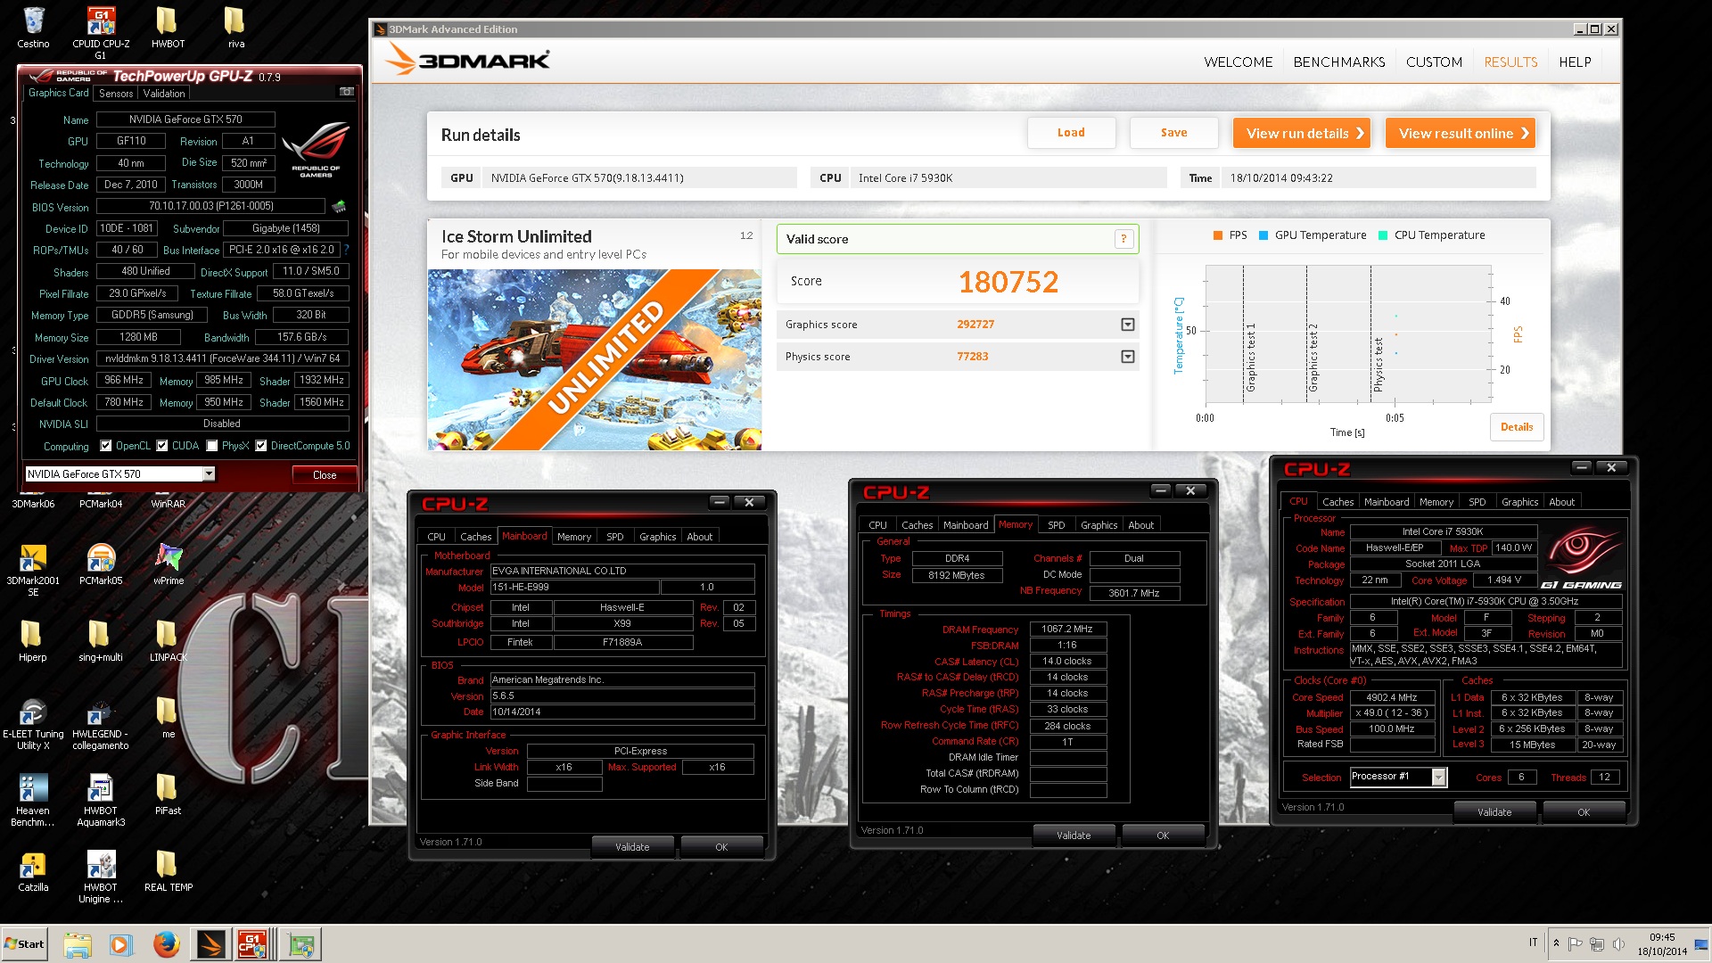The height and width of the screenshot is (963, 1712).
Task: Open Graphics tab in CPU-Z Mainboard window
Action: click(657, 537)
